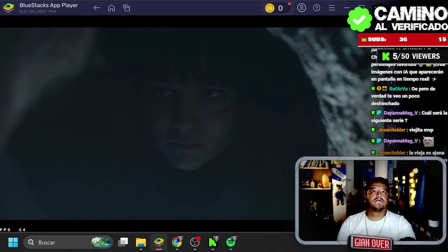Minimize the BlueStacks window
The width and height of the screenshot is (448, 252).
click(x=346, y=8)
